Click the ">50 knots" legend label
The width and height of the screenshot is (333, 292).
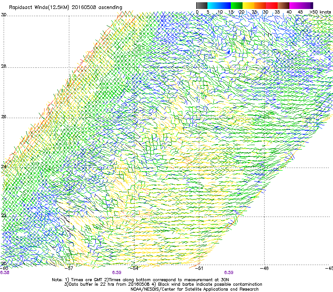pos(320,12)
